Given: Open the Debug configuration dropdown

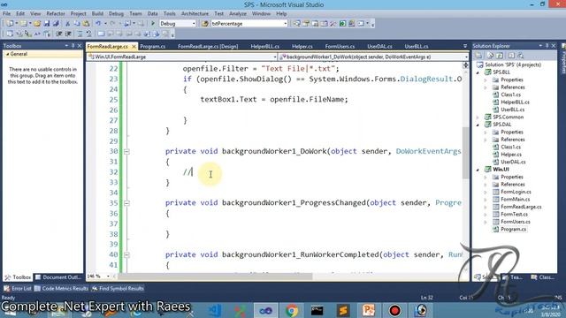Looking at the screenshot, I should point(193,24).
